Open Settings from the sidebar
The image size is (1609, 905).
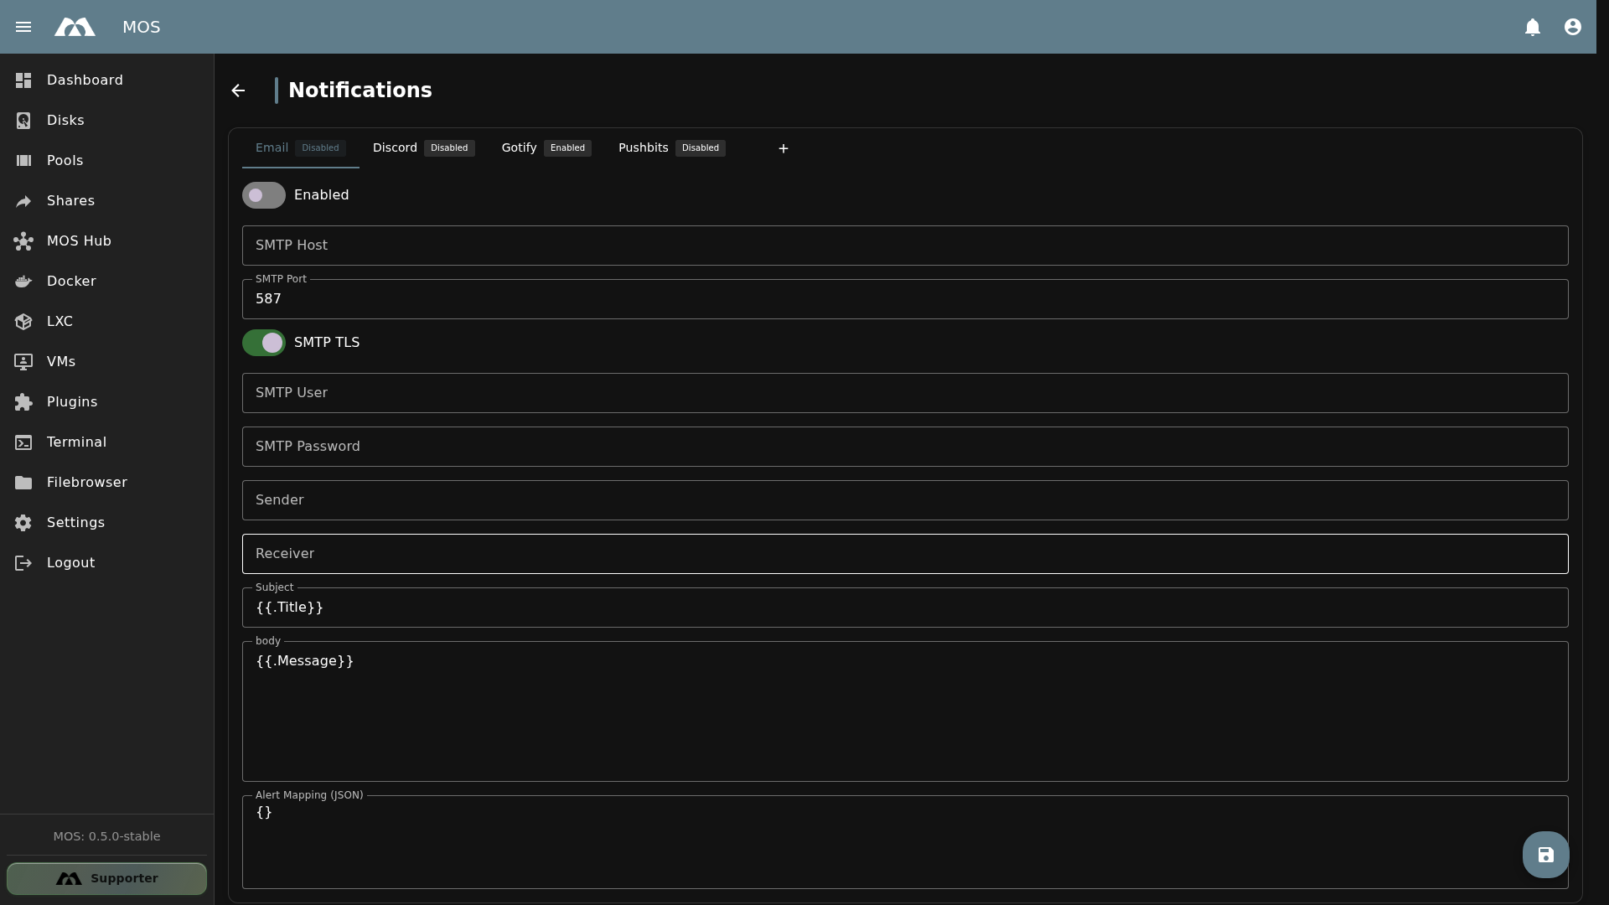pos(107,523)
